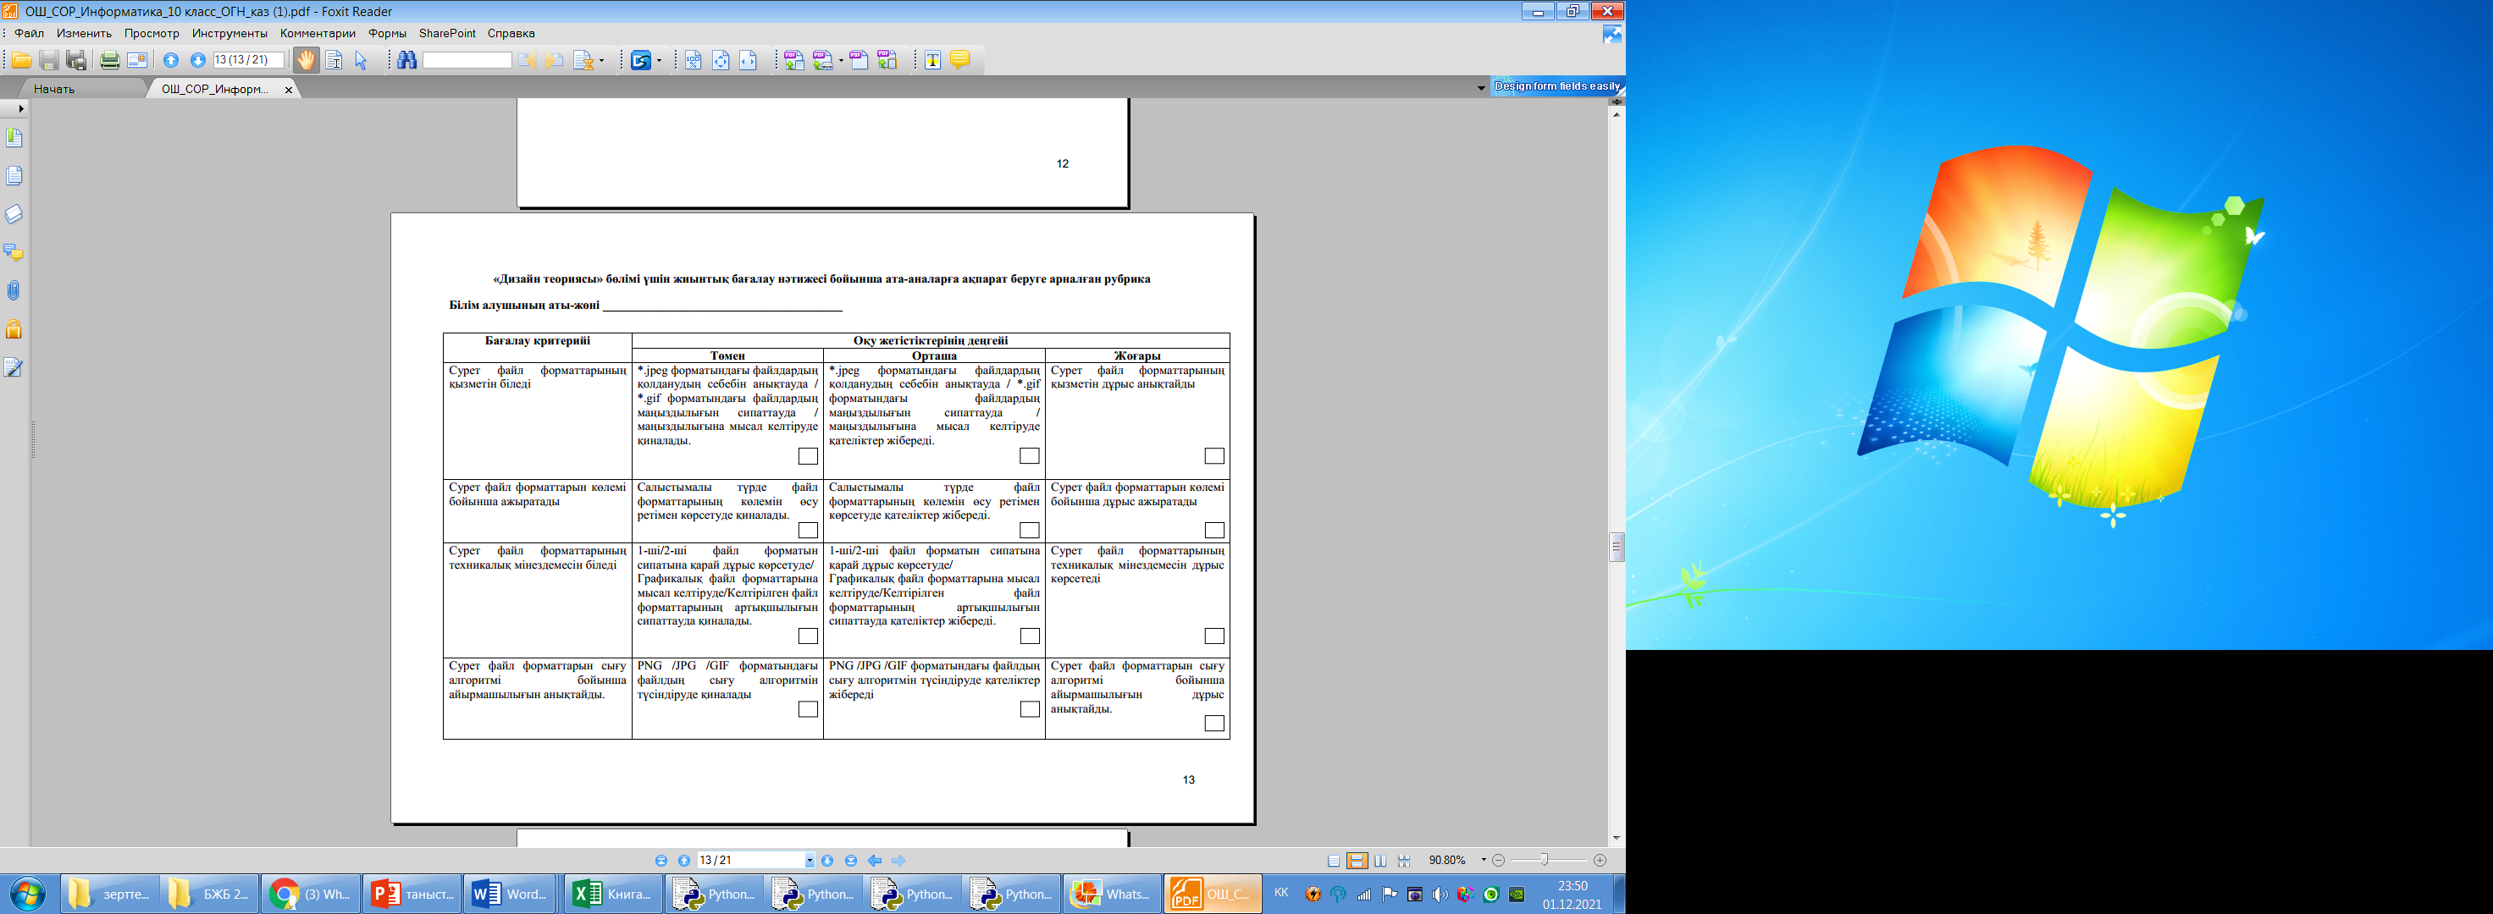
Task: Click the Fit Page zoom icon
Action: click(721, 60)
